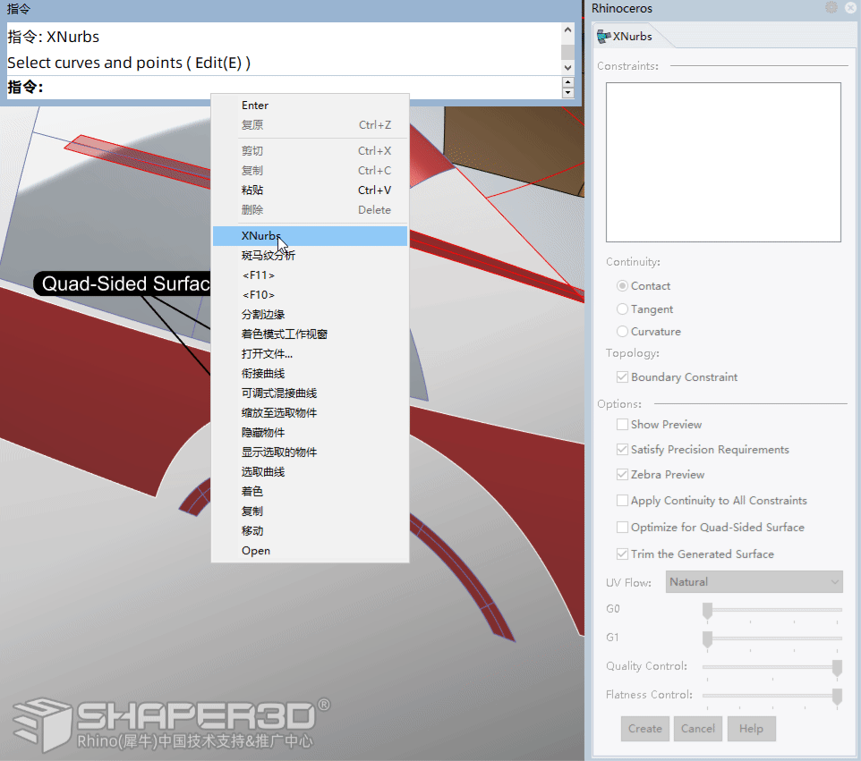Choose 删除 Delete in context menu

click(311, 210)
